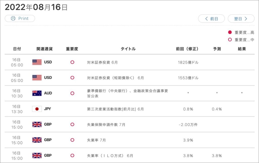Click the 関連通貨 column header

coord(45,49)
